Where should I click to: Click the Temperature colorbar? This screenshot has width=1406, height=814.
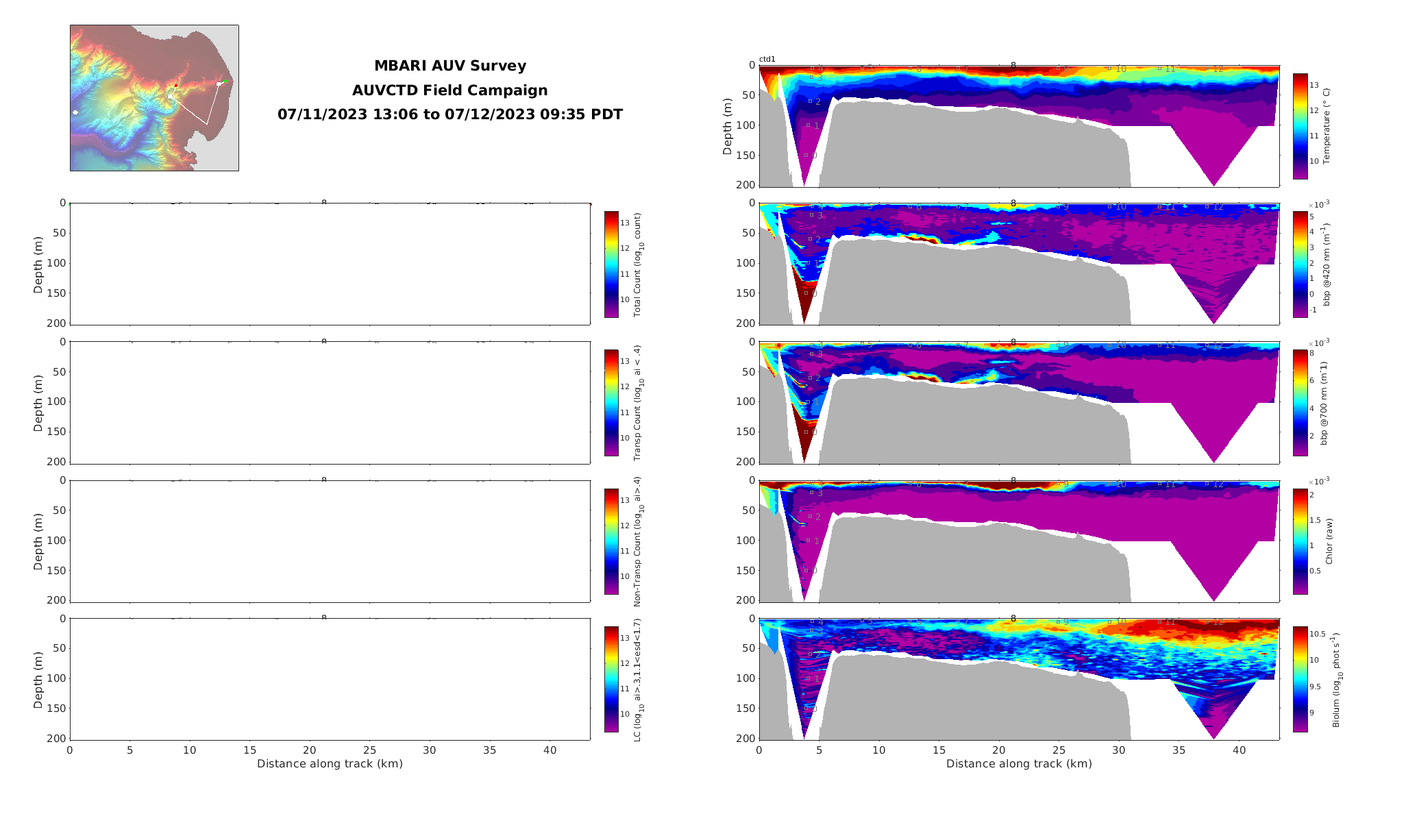pyautogui.click(x=1300, y=126)
